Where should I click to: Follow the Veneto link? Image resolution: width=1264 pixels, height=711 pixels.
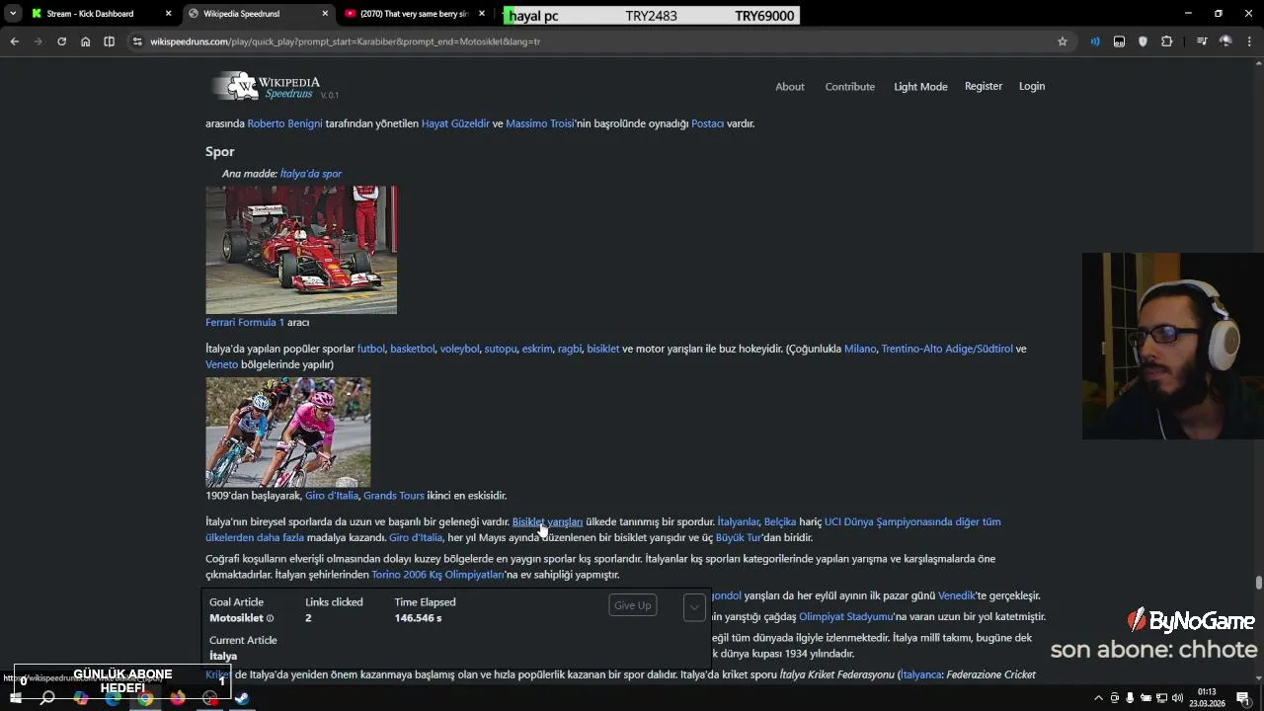click(x=221, y=364)
